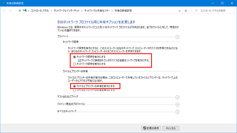
Task: Expand the ドメイン (現在のプロファイル) section
Action: click(x=177, y=104)
